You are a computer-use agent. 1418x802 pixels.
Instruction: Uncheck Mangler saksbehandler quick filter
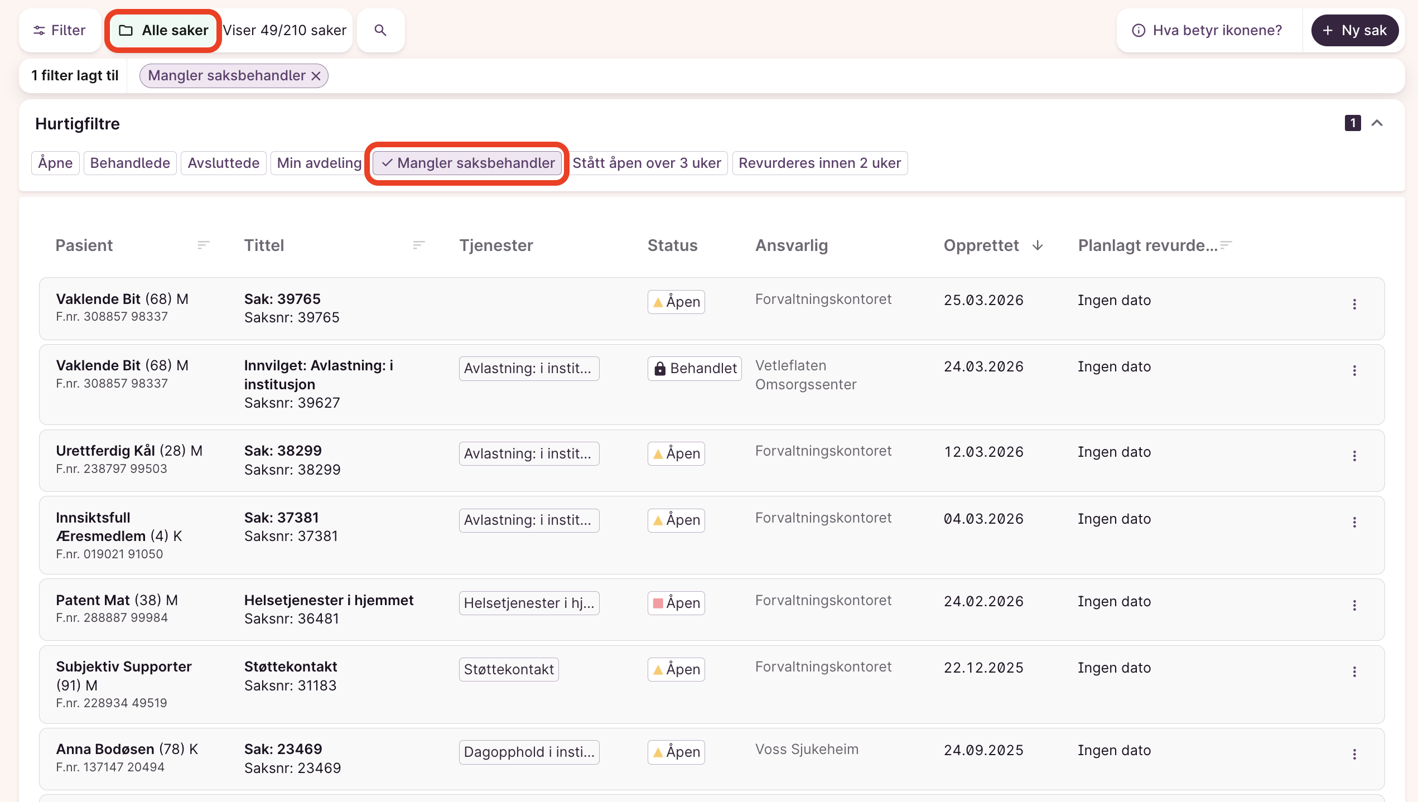[x=467, y=163]
